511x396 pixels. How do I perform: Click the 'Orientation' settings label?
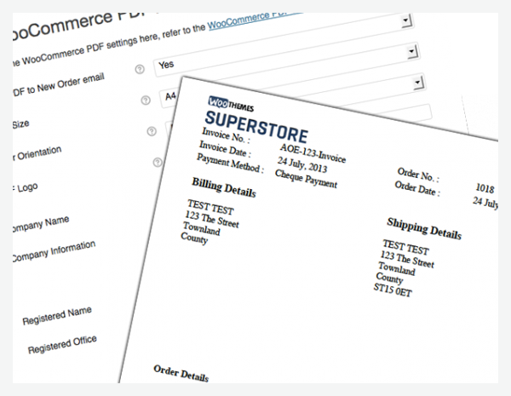39,153
